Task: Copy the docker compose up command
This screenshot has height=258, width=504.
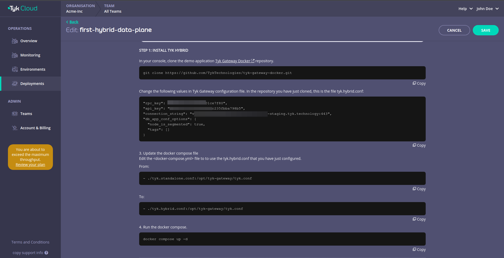Action: click(419, 249)
